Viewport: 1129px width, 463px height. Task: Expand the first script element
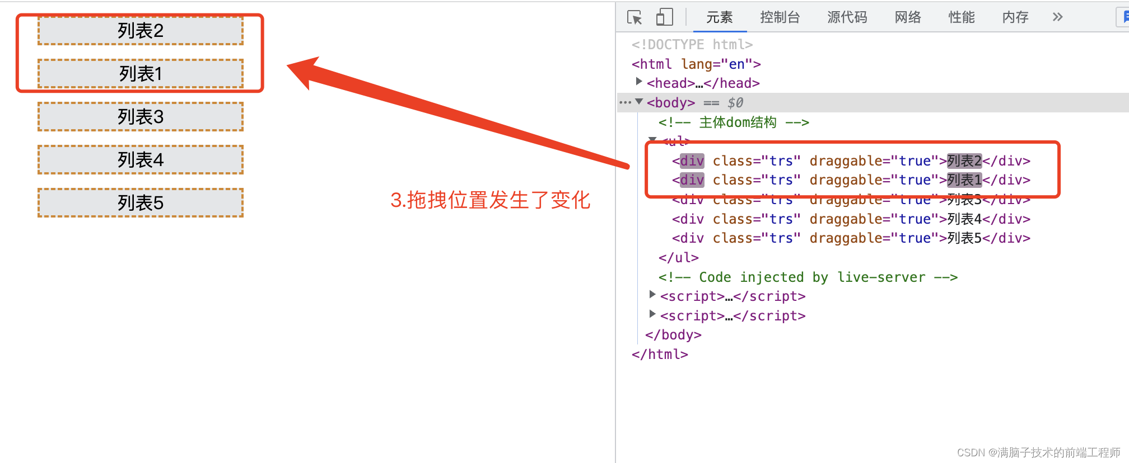click(x=652, y=295)
